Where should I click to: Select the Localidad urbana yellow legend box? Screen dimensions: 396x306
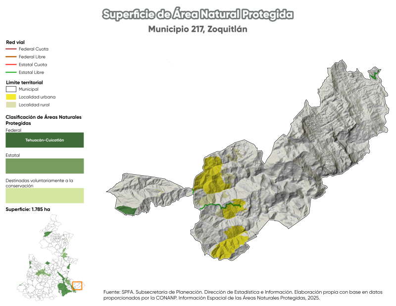click(11, 97)
